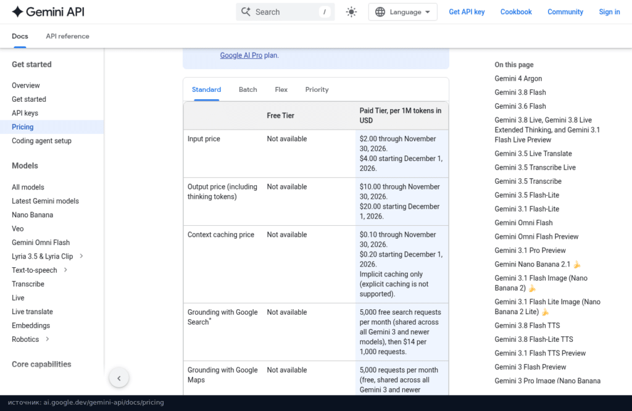
Task: Click the Sign in link
Action: pyautogui.click(x=609, y=12)
